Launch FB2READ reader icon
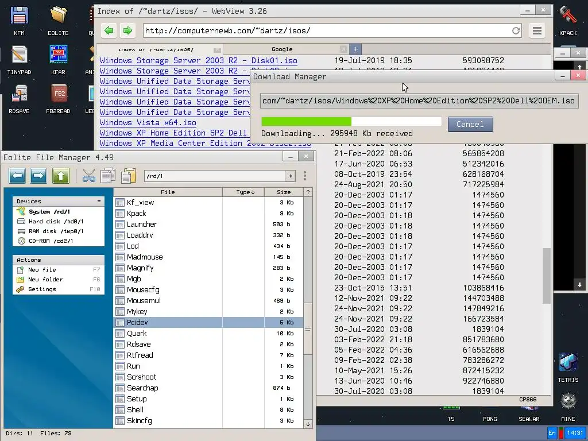 tap(58, 99)
